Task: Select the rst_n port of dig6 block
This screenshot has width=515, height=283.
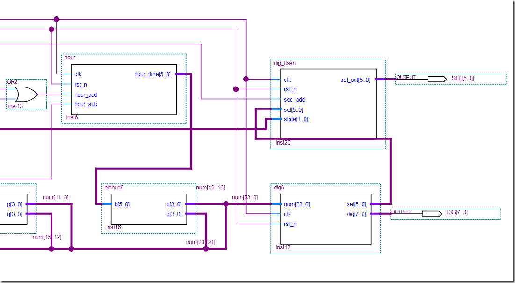Action: point(290,224)
